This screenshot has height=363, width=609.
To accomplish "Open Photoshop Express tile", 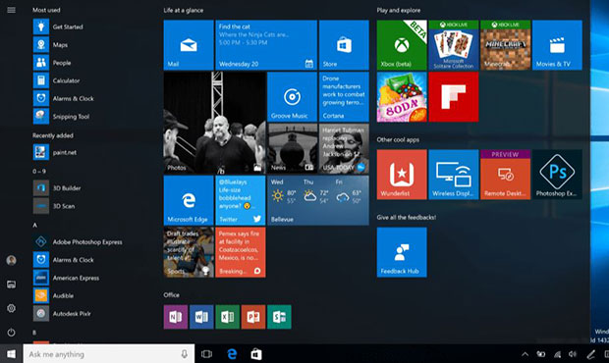I will click(x=557, y=175).
